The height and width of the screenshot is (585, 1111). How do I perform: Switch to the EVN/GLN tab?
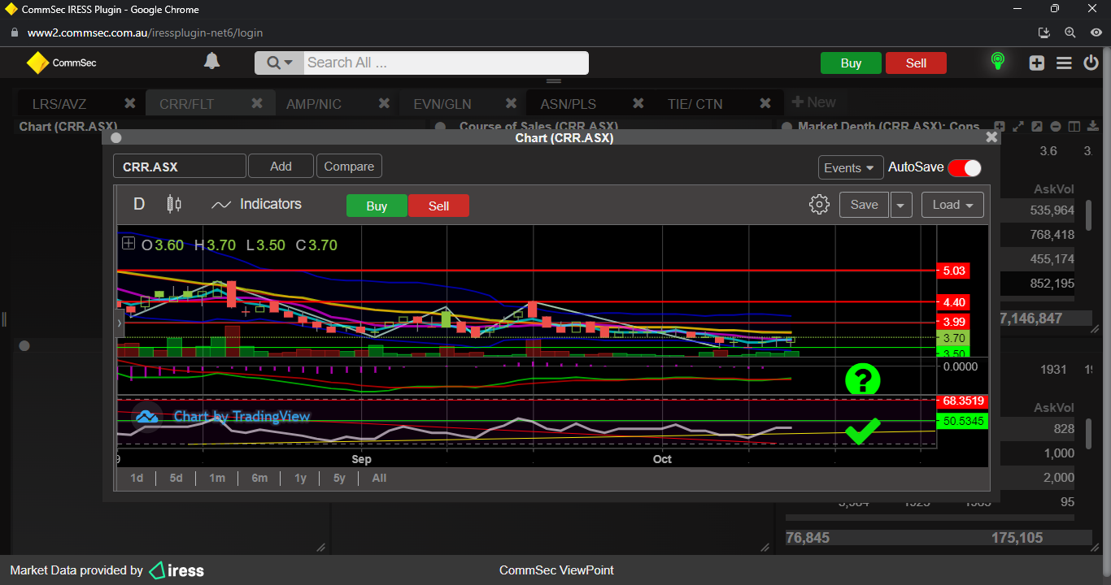[442, 104]
